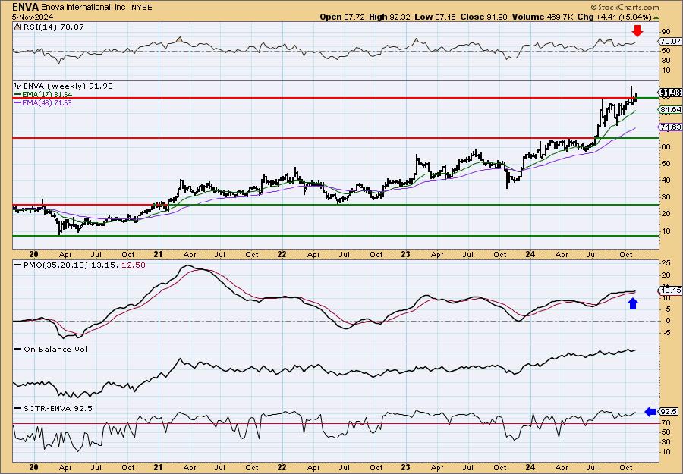Click the 5-Nov-2024 date label
This screenshot has width=683, height=474.
(33, 17)
